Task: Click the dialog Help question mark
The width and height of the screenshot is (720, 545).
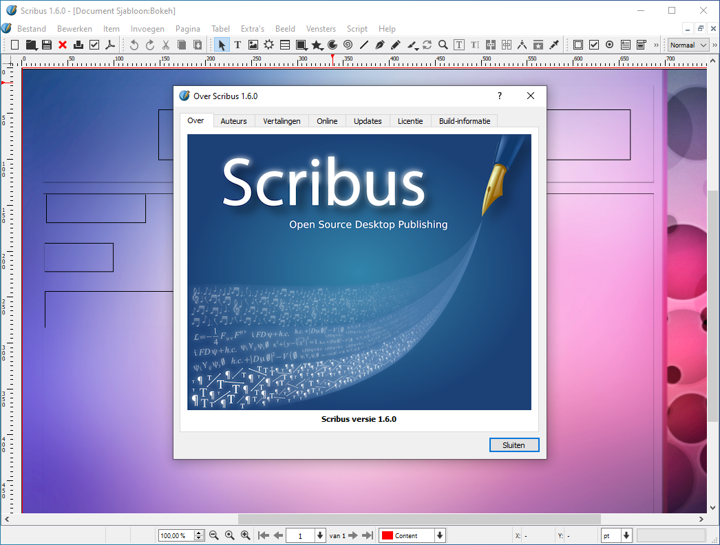Action: tap(499, 96)
